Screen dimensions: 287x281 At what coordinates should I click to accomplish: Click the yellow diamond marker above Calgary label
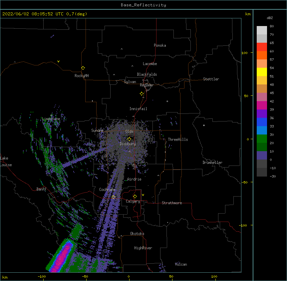coord(135,197)
